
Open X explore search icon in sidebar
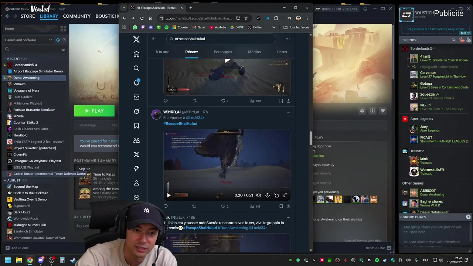136,68
